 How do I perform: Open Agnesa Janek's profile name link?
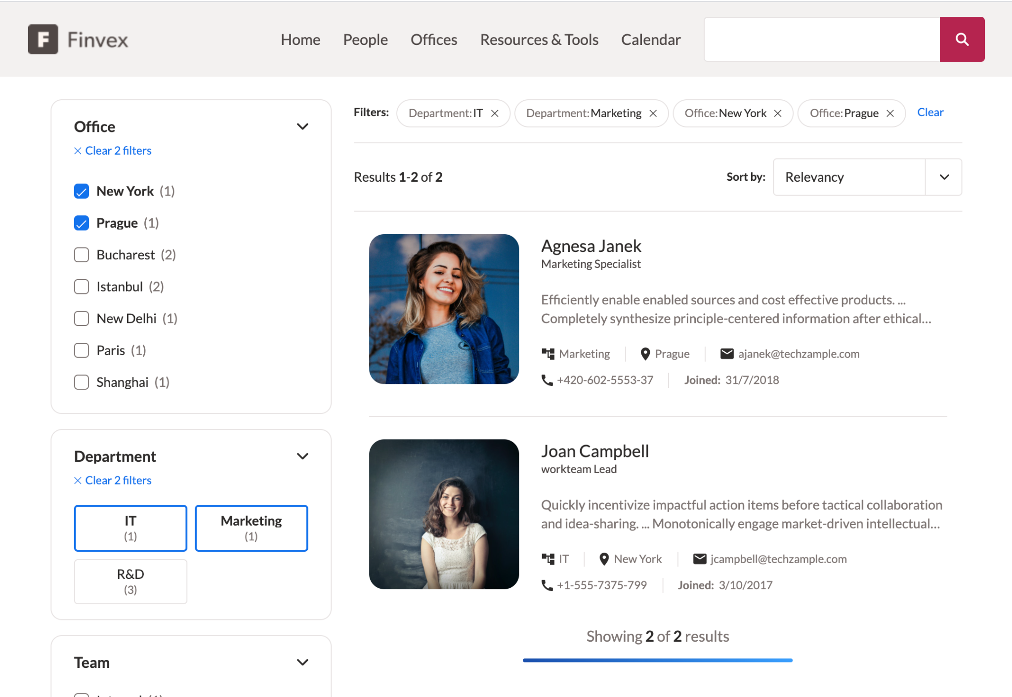pyautogui.click(x=591, y=246)
